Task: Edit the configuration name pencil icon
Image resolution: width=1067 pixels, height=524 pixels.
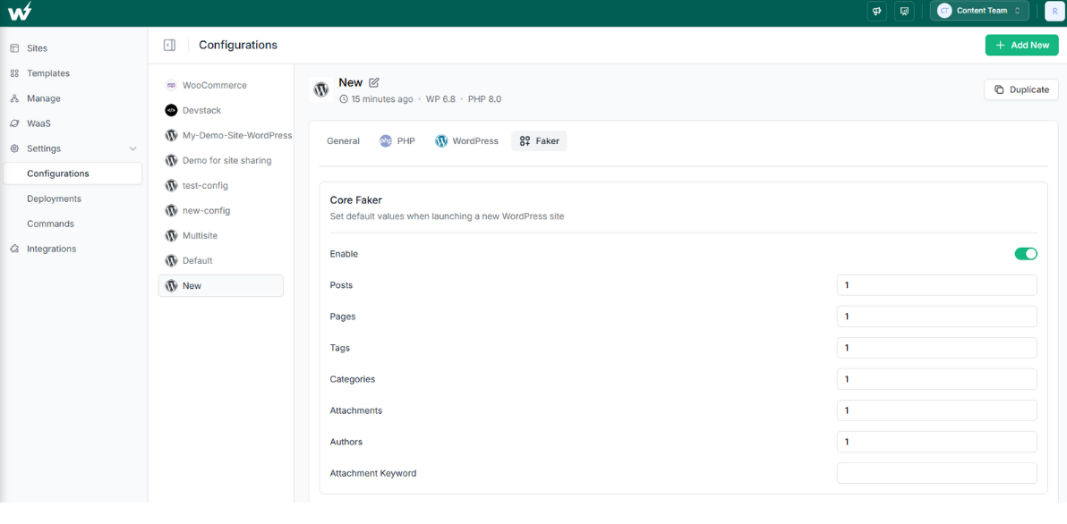Action: coord(373,82)
